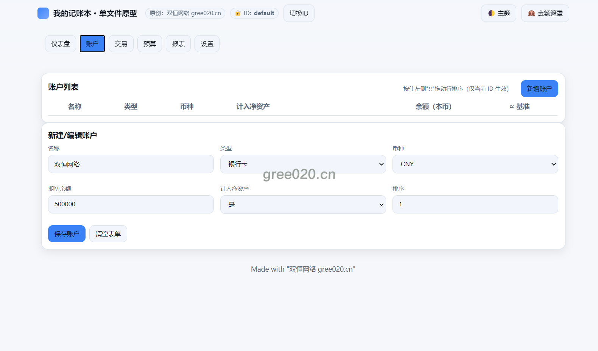The height and width of the screenshot is (351, 598).
Task: Focus the 期初余额 field with 500000
Action: click(x=131, y=204)
